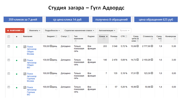Check the box for Поиск Автозагар Общие МО

pyautogui.click(x=9, y=60)
